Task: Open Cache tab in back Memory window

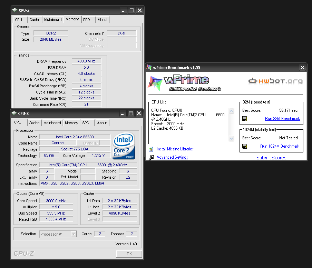Action: [x=35, y=20]
